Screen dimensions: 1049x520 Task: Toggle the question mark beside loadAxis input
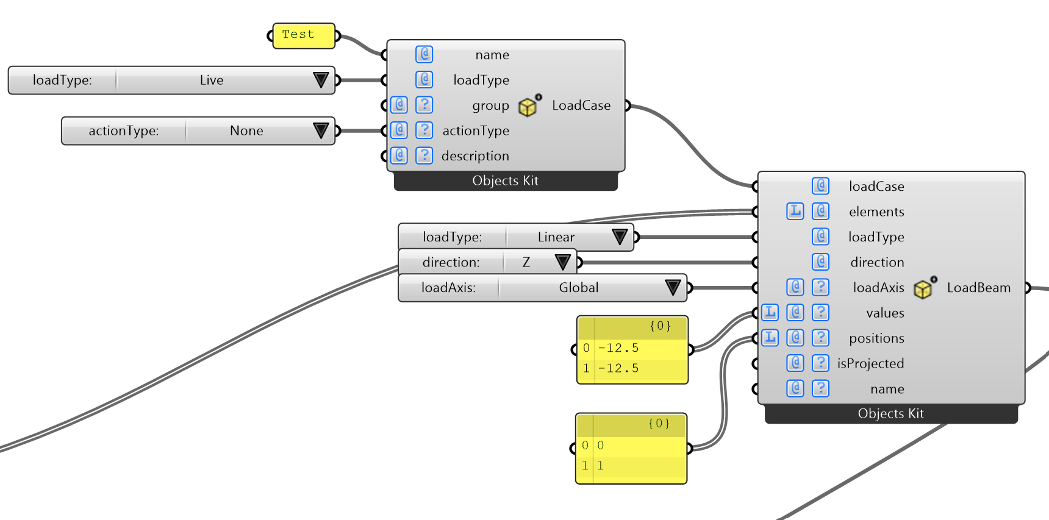coord(820,287)
